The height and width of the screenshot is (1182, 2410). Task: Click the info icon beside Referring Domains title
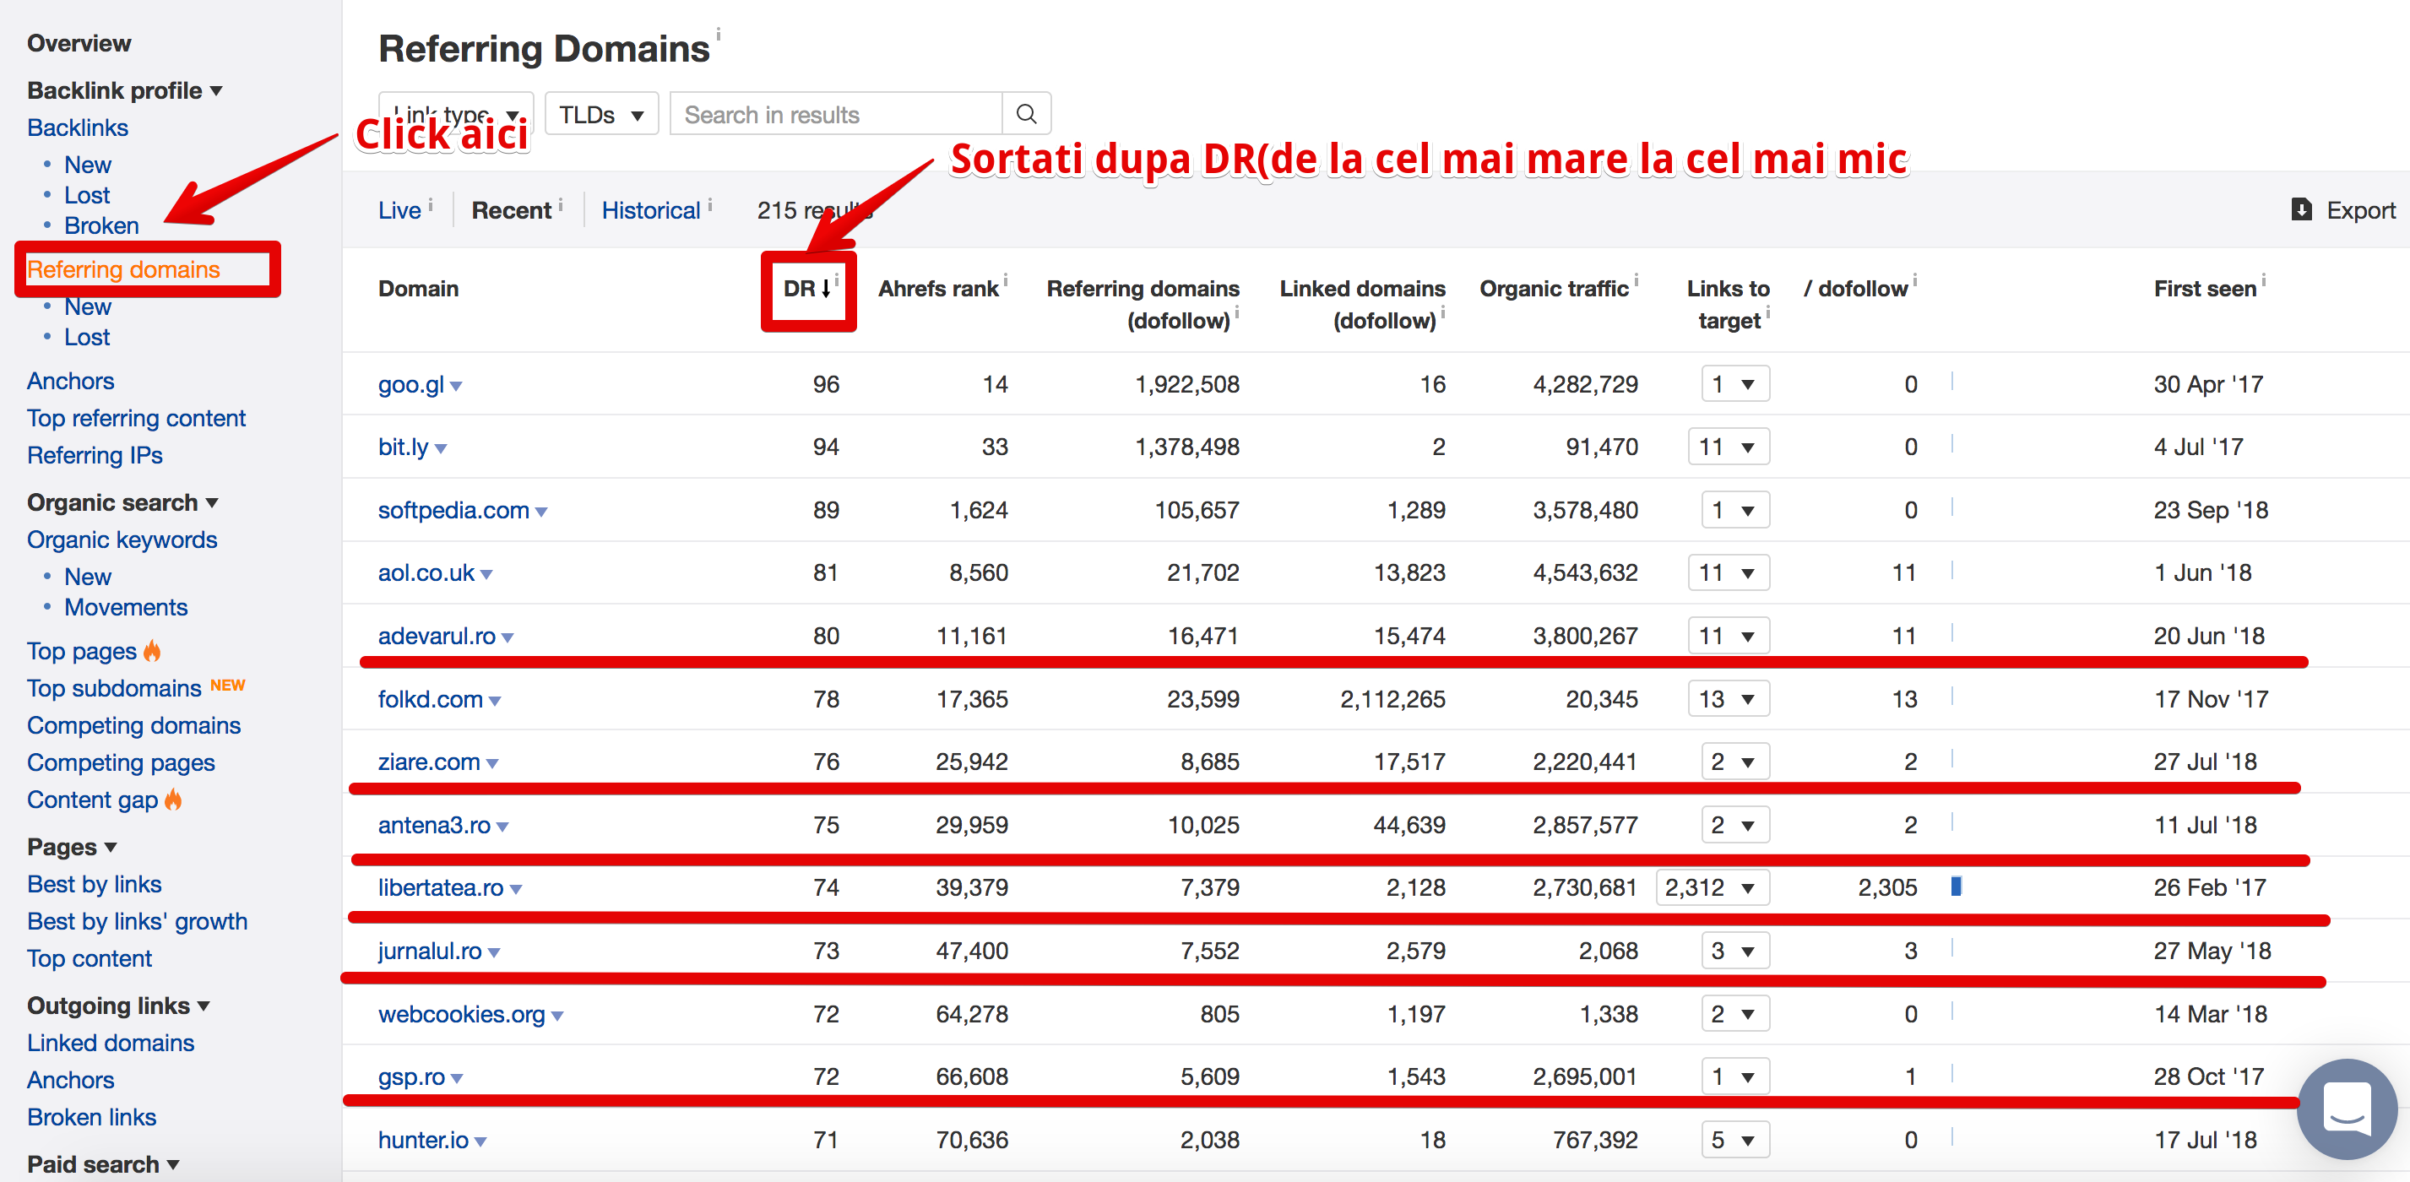point(719,34)
